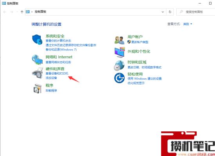Open 更改帐户类型 link
Viewport: 215px width, 156px height.
140,42
